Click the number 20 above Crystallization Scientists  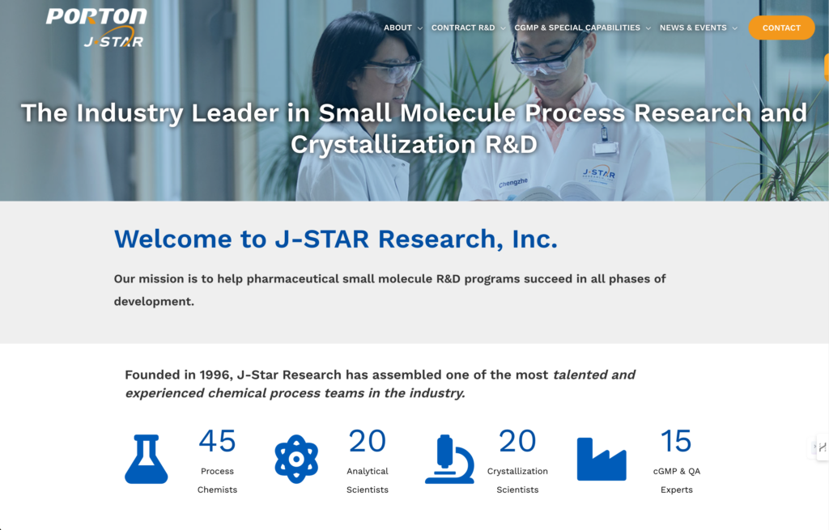point(517,441)
